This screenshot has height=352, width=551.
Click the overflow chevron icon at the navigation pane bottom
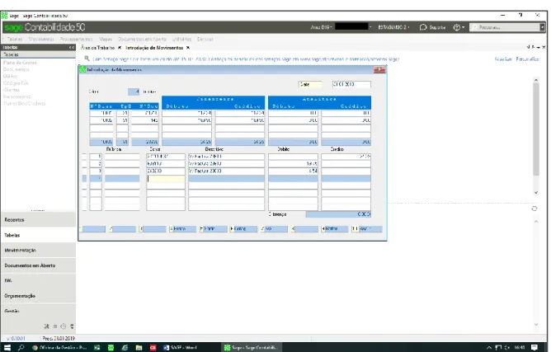pos(72,326)
